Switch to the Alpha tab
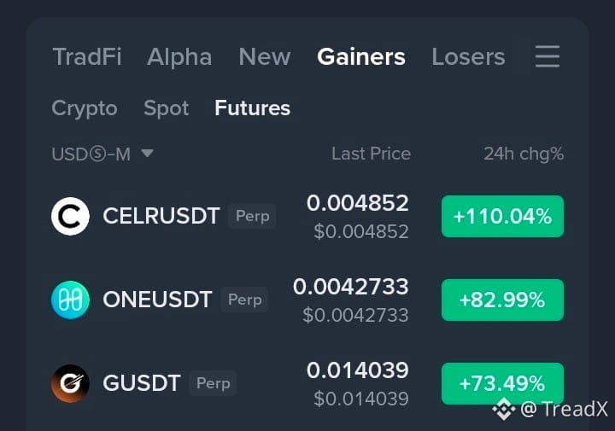Image resolution: width=615 pixels, height=431 pixels. point(179,57)
